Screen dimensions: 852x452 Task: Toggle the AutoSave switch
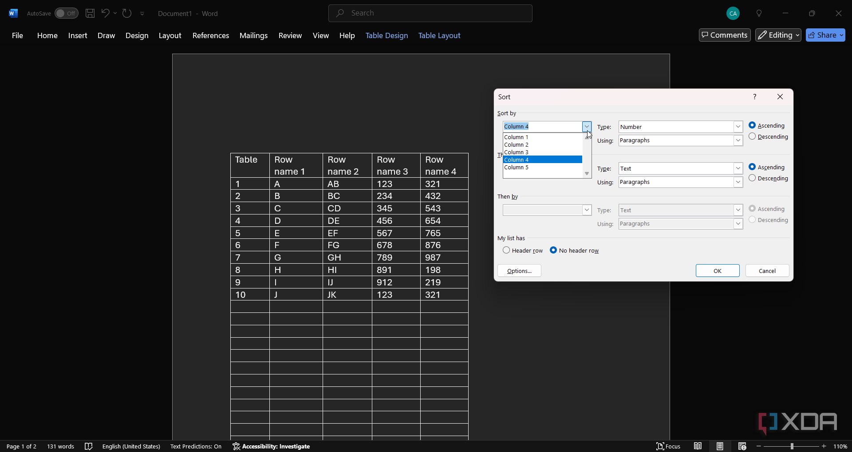click(x=67, y=13)
